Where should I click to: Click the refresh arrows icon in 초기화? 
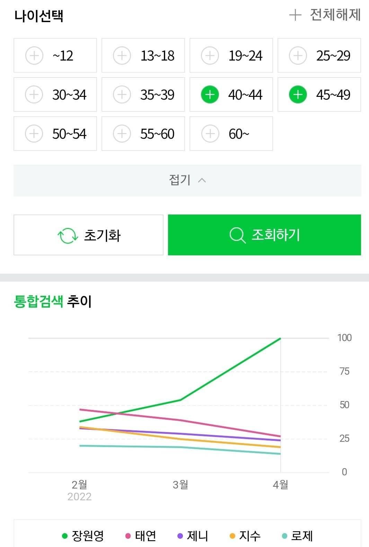pos(68,236)
